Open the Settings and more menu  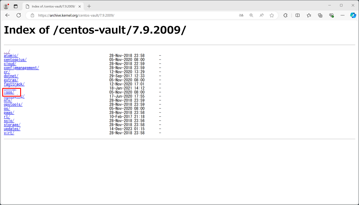[342, 15]
